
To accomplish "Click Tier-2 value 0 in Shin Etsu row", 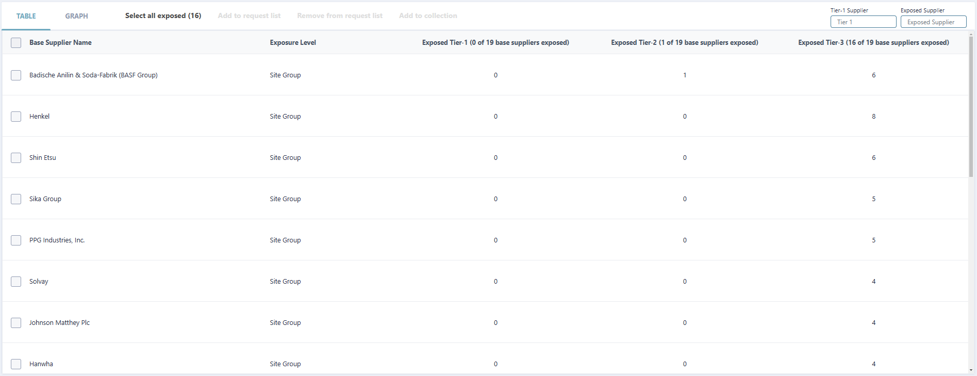I will pos(685,158).
